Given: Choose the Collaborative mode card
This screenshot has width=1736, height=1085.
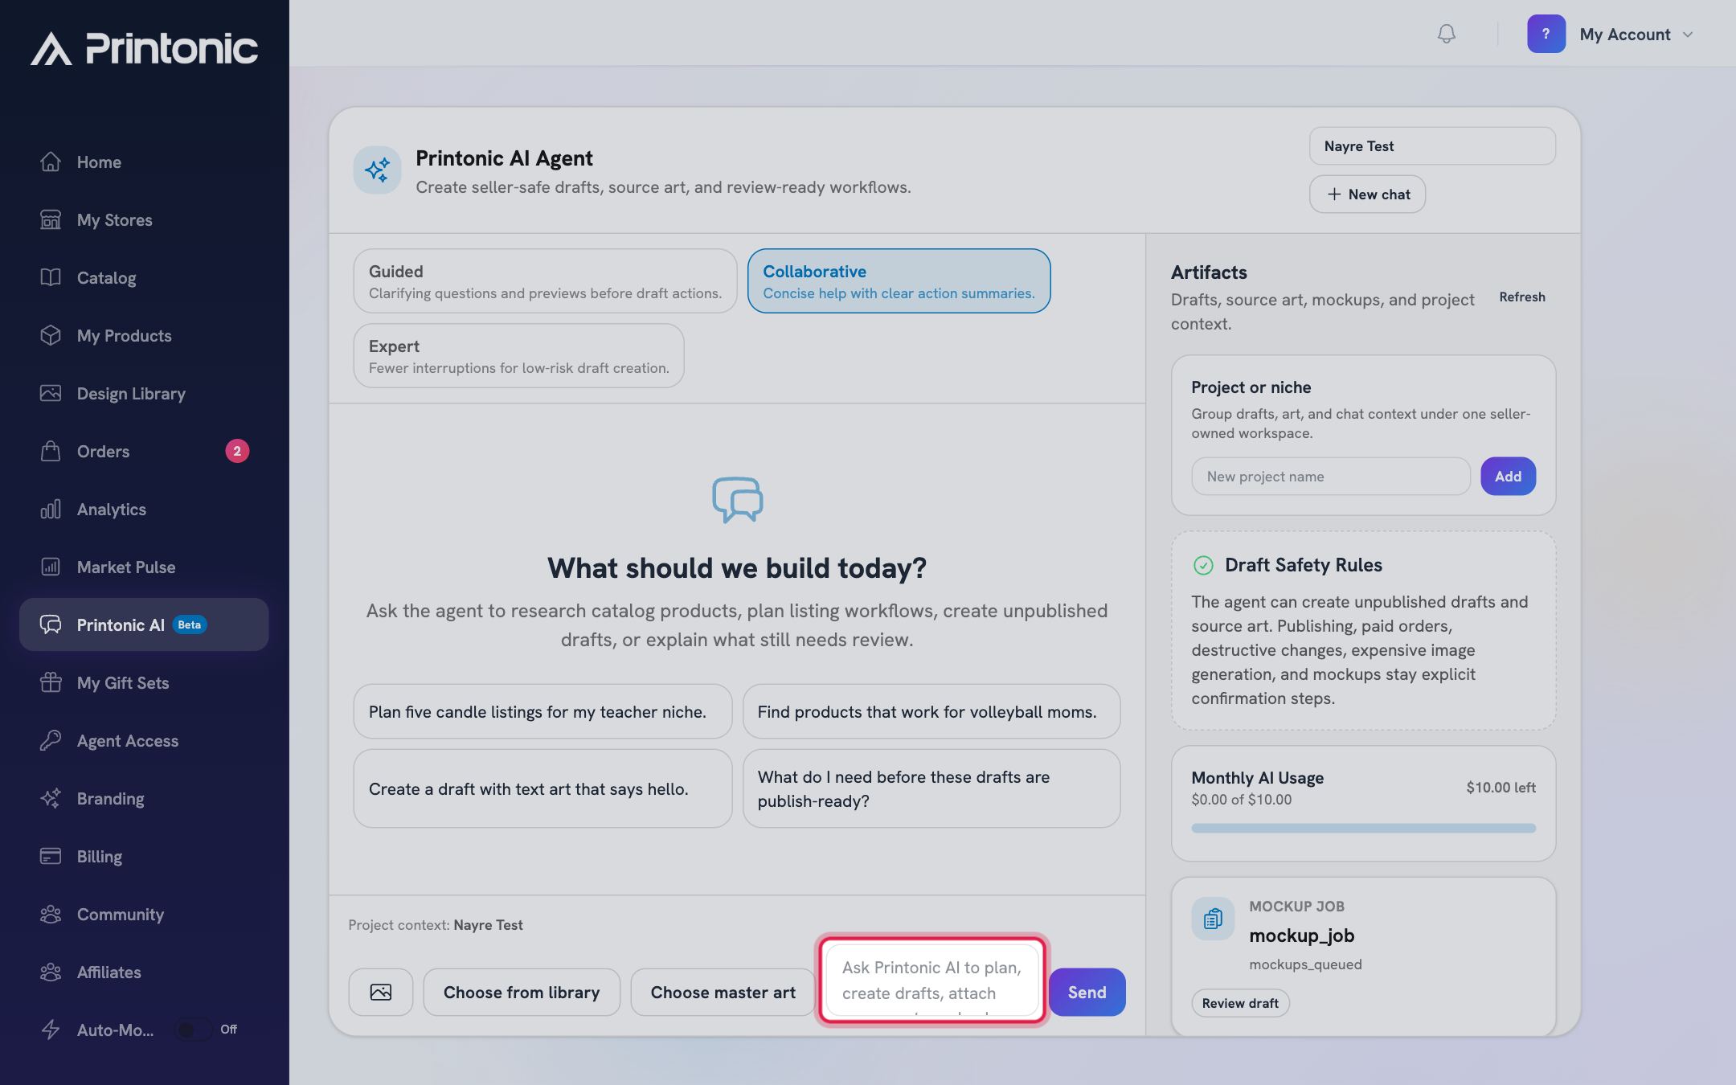Looking at the screenshot, I should click(899, 280).
